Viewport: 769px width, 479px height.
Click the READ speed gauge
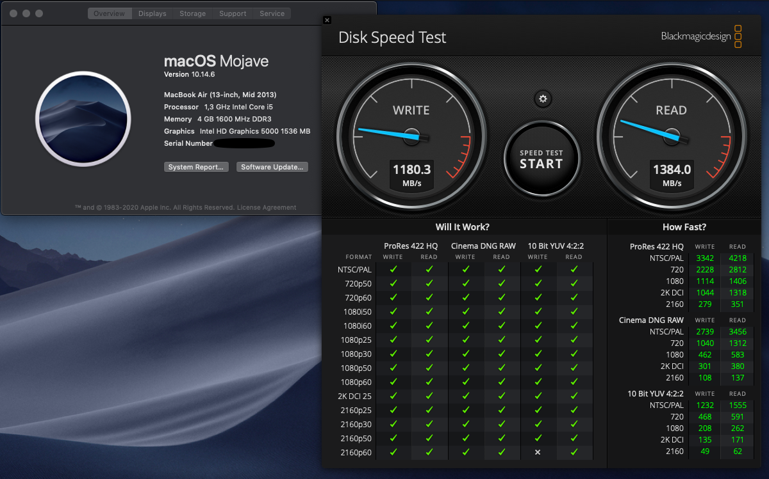[672, 136]
